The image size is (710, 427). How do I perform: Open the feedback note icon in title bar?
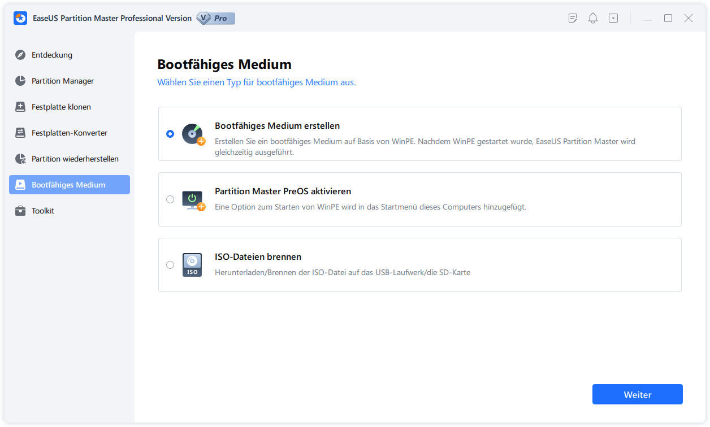pyautogui.click(x=573, y=18)
